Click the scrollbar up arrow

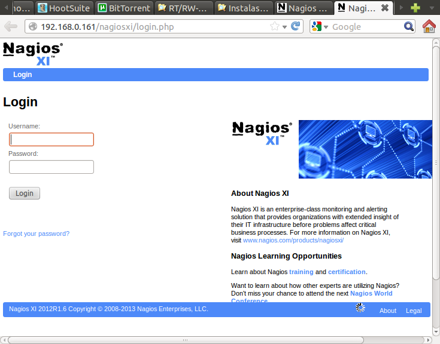436,42
